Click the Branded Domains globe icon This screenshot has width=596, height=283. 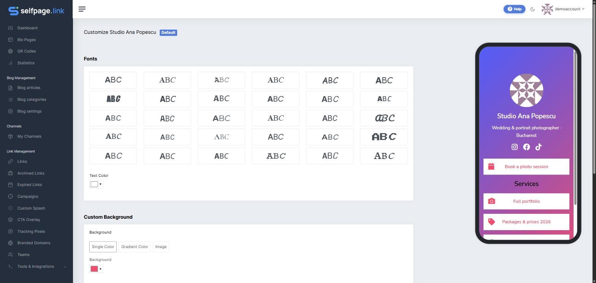coord(10,243)
